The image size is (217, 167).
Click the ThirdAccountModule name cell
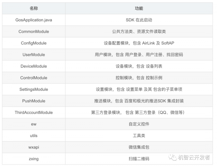coord(34,112)
